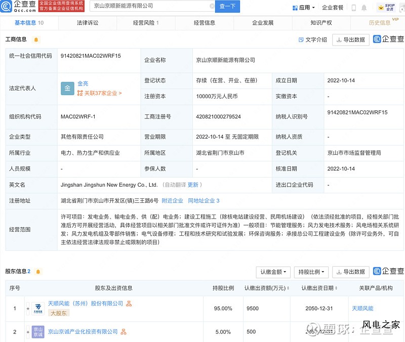The width and height of the screenshot is (405, 342).
Task: Open the 认缴金额 filter dropdown
Action: (x=273, y=272)
